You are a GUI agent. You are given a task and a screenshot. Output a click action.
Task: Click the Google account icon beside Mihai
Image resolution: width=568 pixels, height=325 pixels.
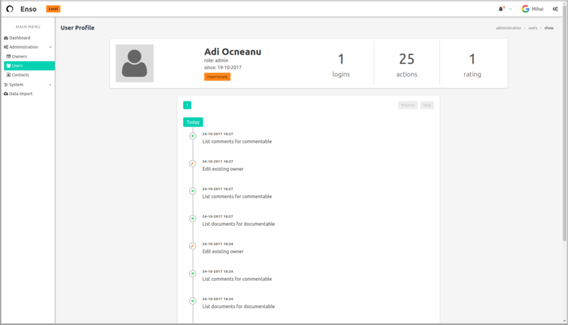click(x=526, y=9)
